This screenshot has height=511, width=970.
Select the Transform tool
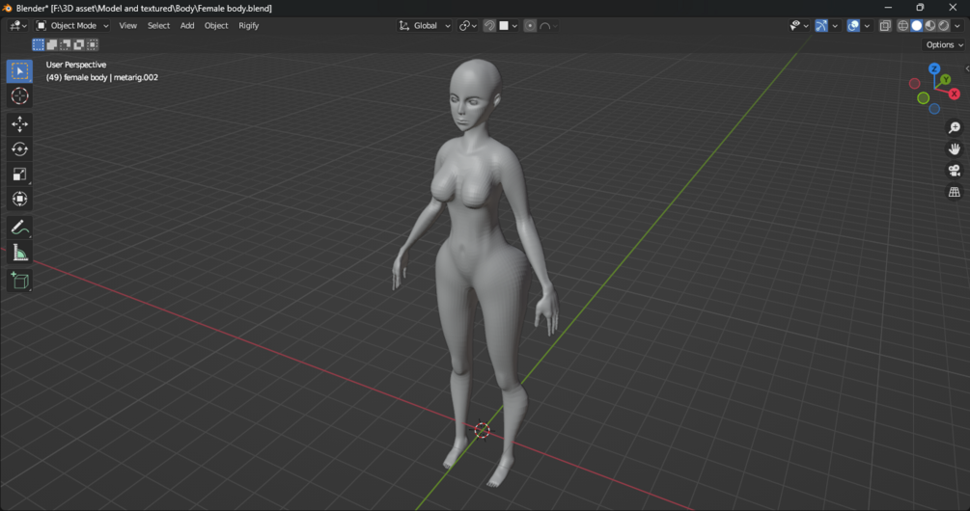pos(20,199)
